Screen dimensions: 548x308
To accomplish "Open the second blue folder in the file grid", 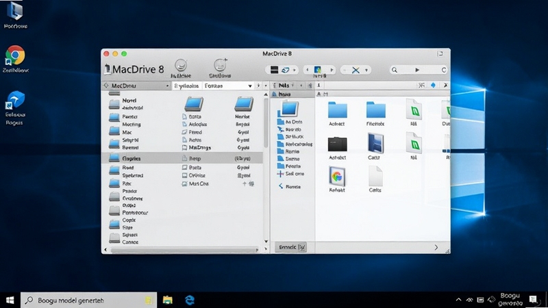I will point(375,110).
